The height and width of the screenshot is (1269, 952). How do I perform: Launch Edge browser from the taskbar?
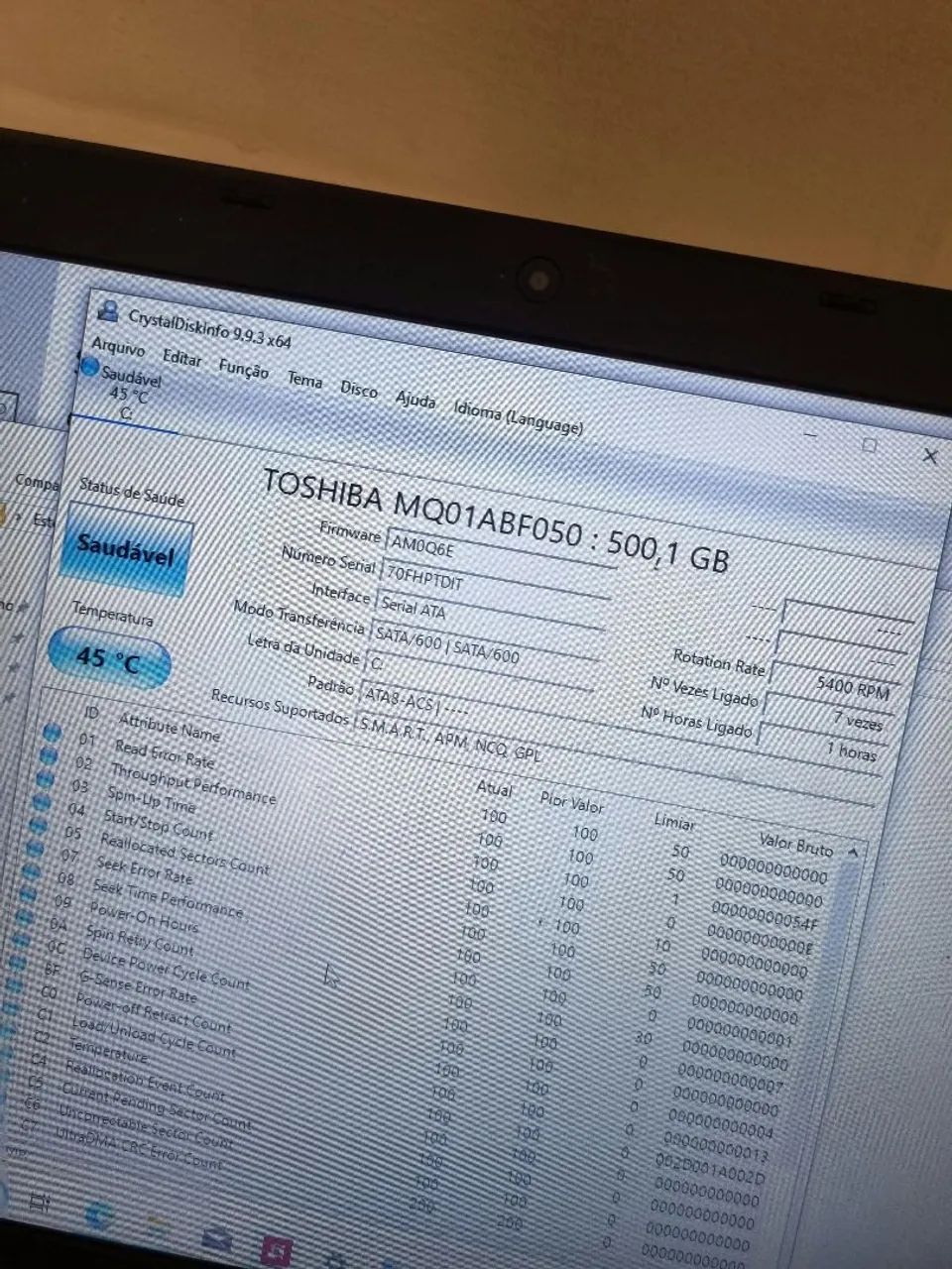click(x=98, y=1215)
